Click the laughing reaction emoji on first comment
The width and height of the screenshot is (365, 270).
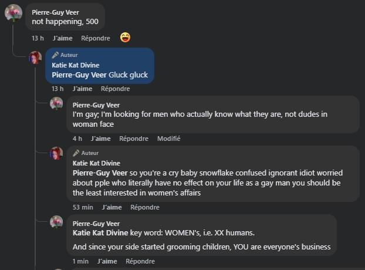pyautogui.click(x=125, y=38)
